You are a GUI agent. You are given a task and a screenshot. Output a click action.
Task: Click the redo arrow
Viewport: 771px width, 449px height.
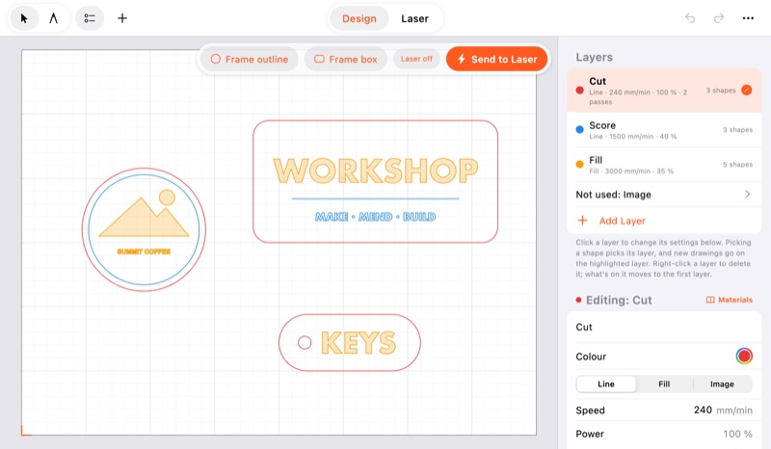click(719, 18)
